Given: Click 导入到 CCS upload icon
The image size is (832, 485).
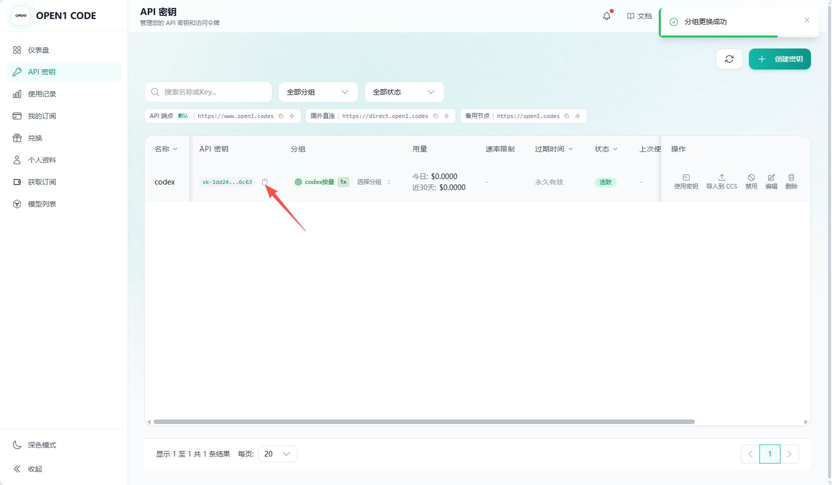Looking at the screenshot, I should [721, 181].
